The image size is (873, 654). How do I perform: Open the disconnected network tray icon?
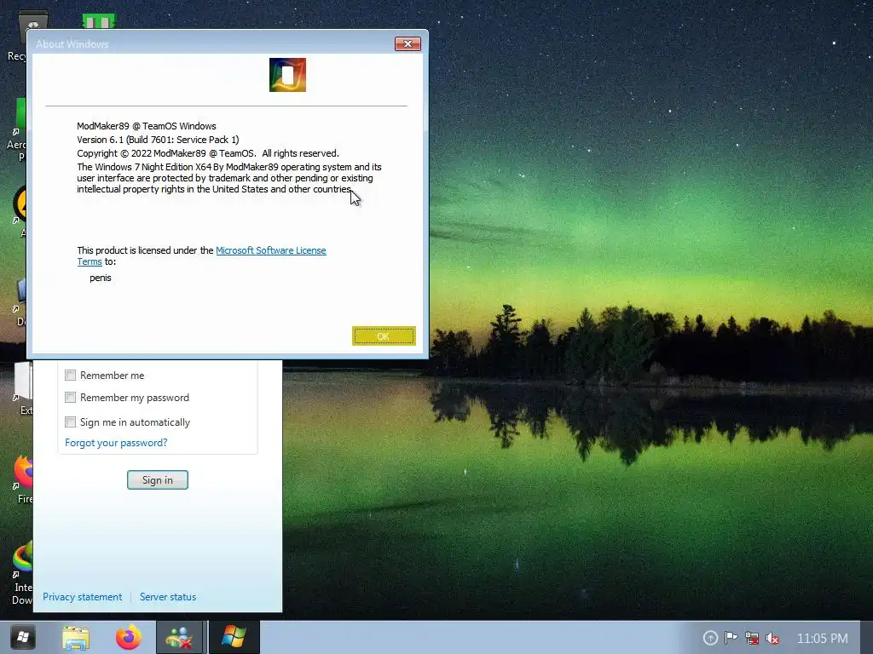[752, 638]
